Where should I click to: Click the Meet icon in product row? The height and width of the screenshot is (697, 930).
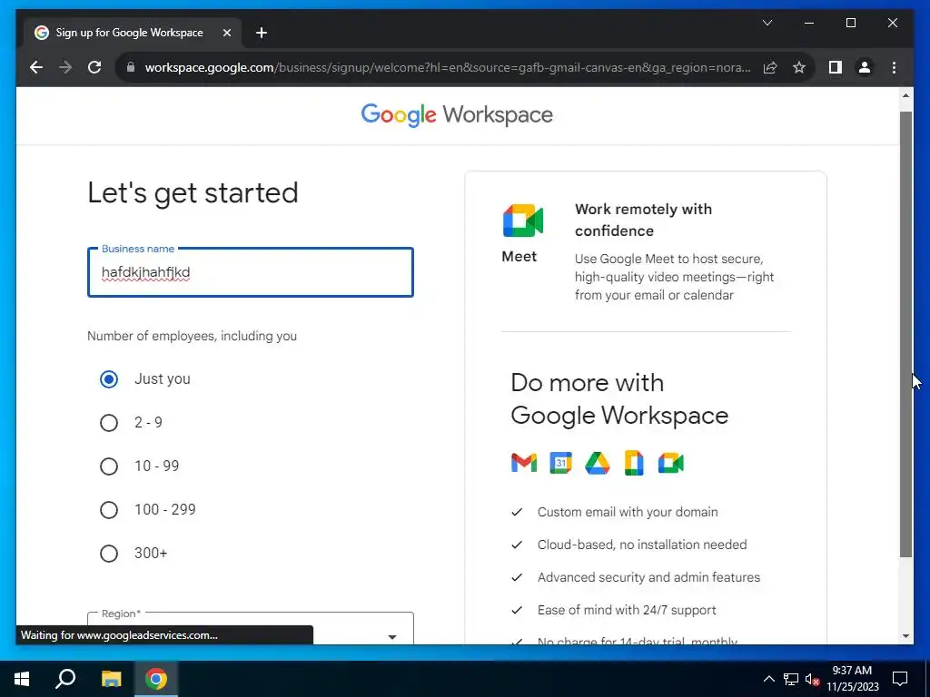pos(671,463)
